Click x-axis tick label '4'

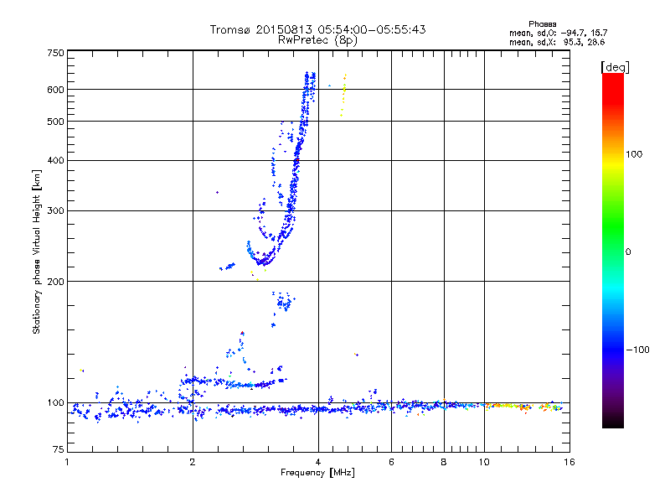click(318, 462)
